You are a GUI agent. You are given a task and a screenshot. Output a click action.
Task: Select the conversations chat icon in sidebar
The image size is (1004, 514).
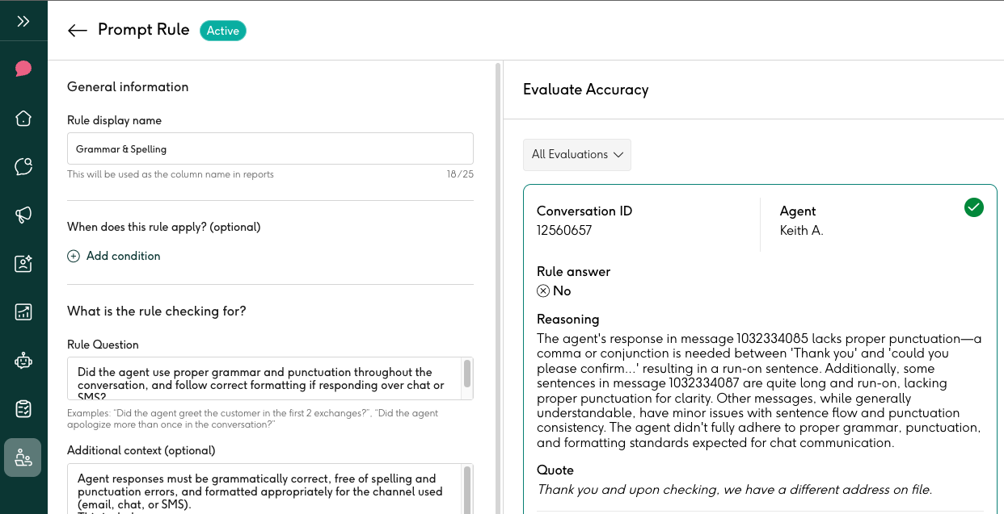click(23, 166)
